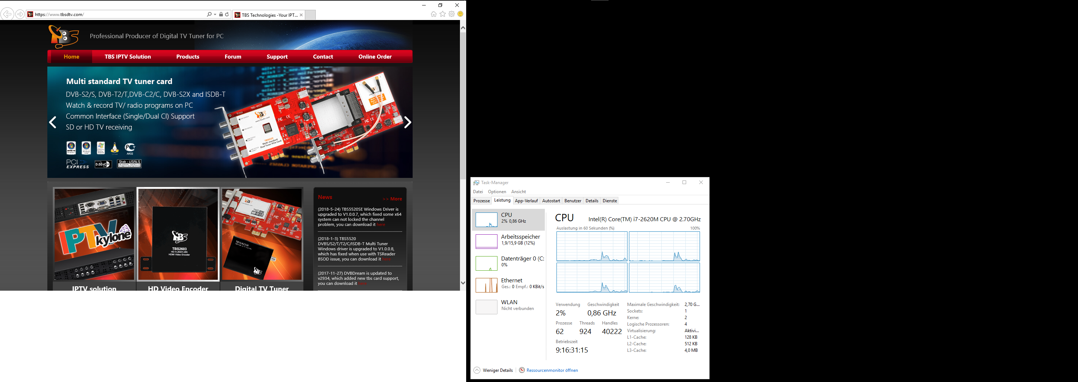Collapse view with Weniger Details
The width and height of the screenshot is (1078, 382).
(x=493, y=370)
